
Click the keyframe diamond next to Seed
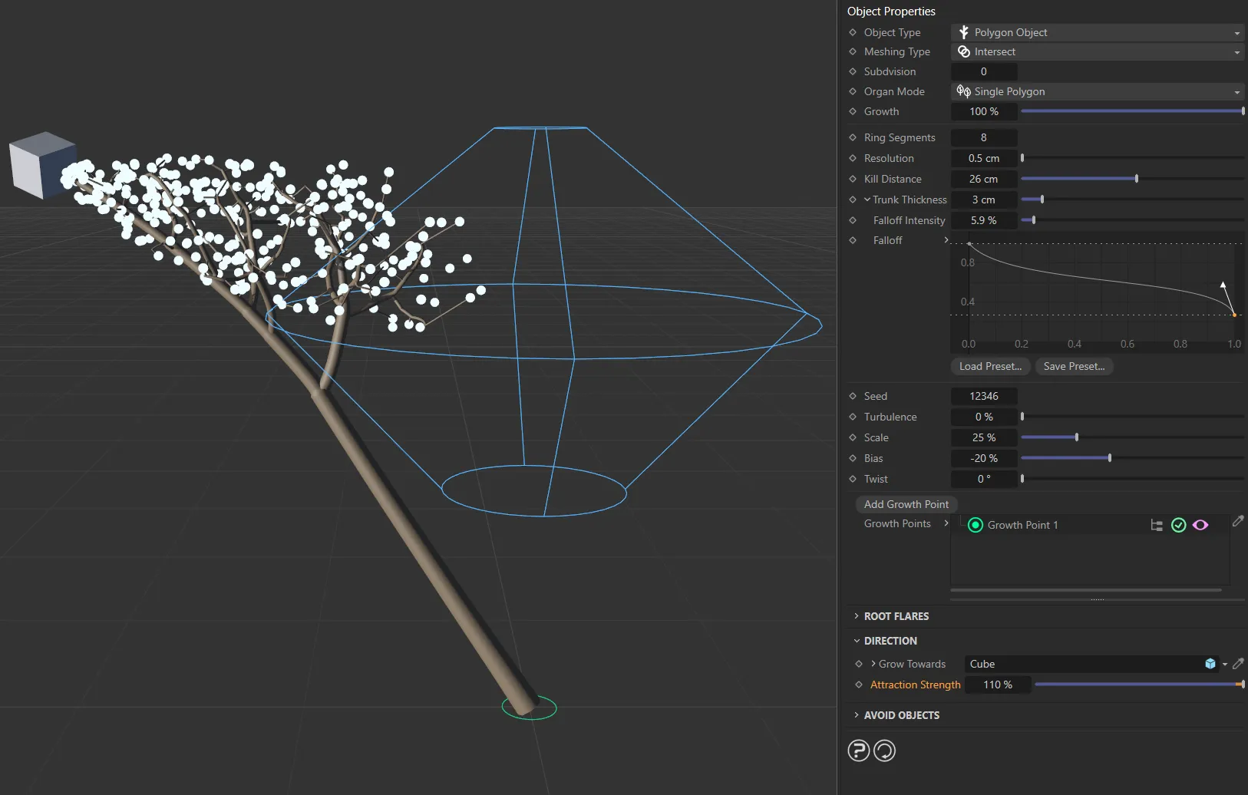point(853,396)
